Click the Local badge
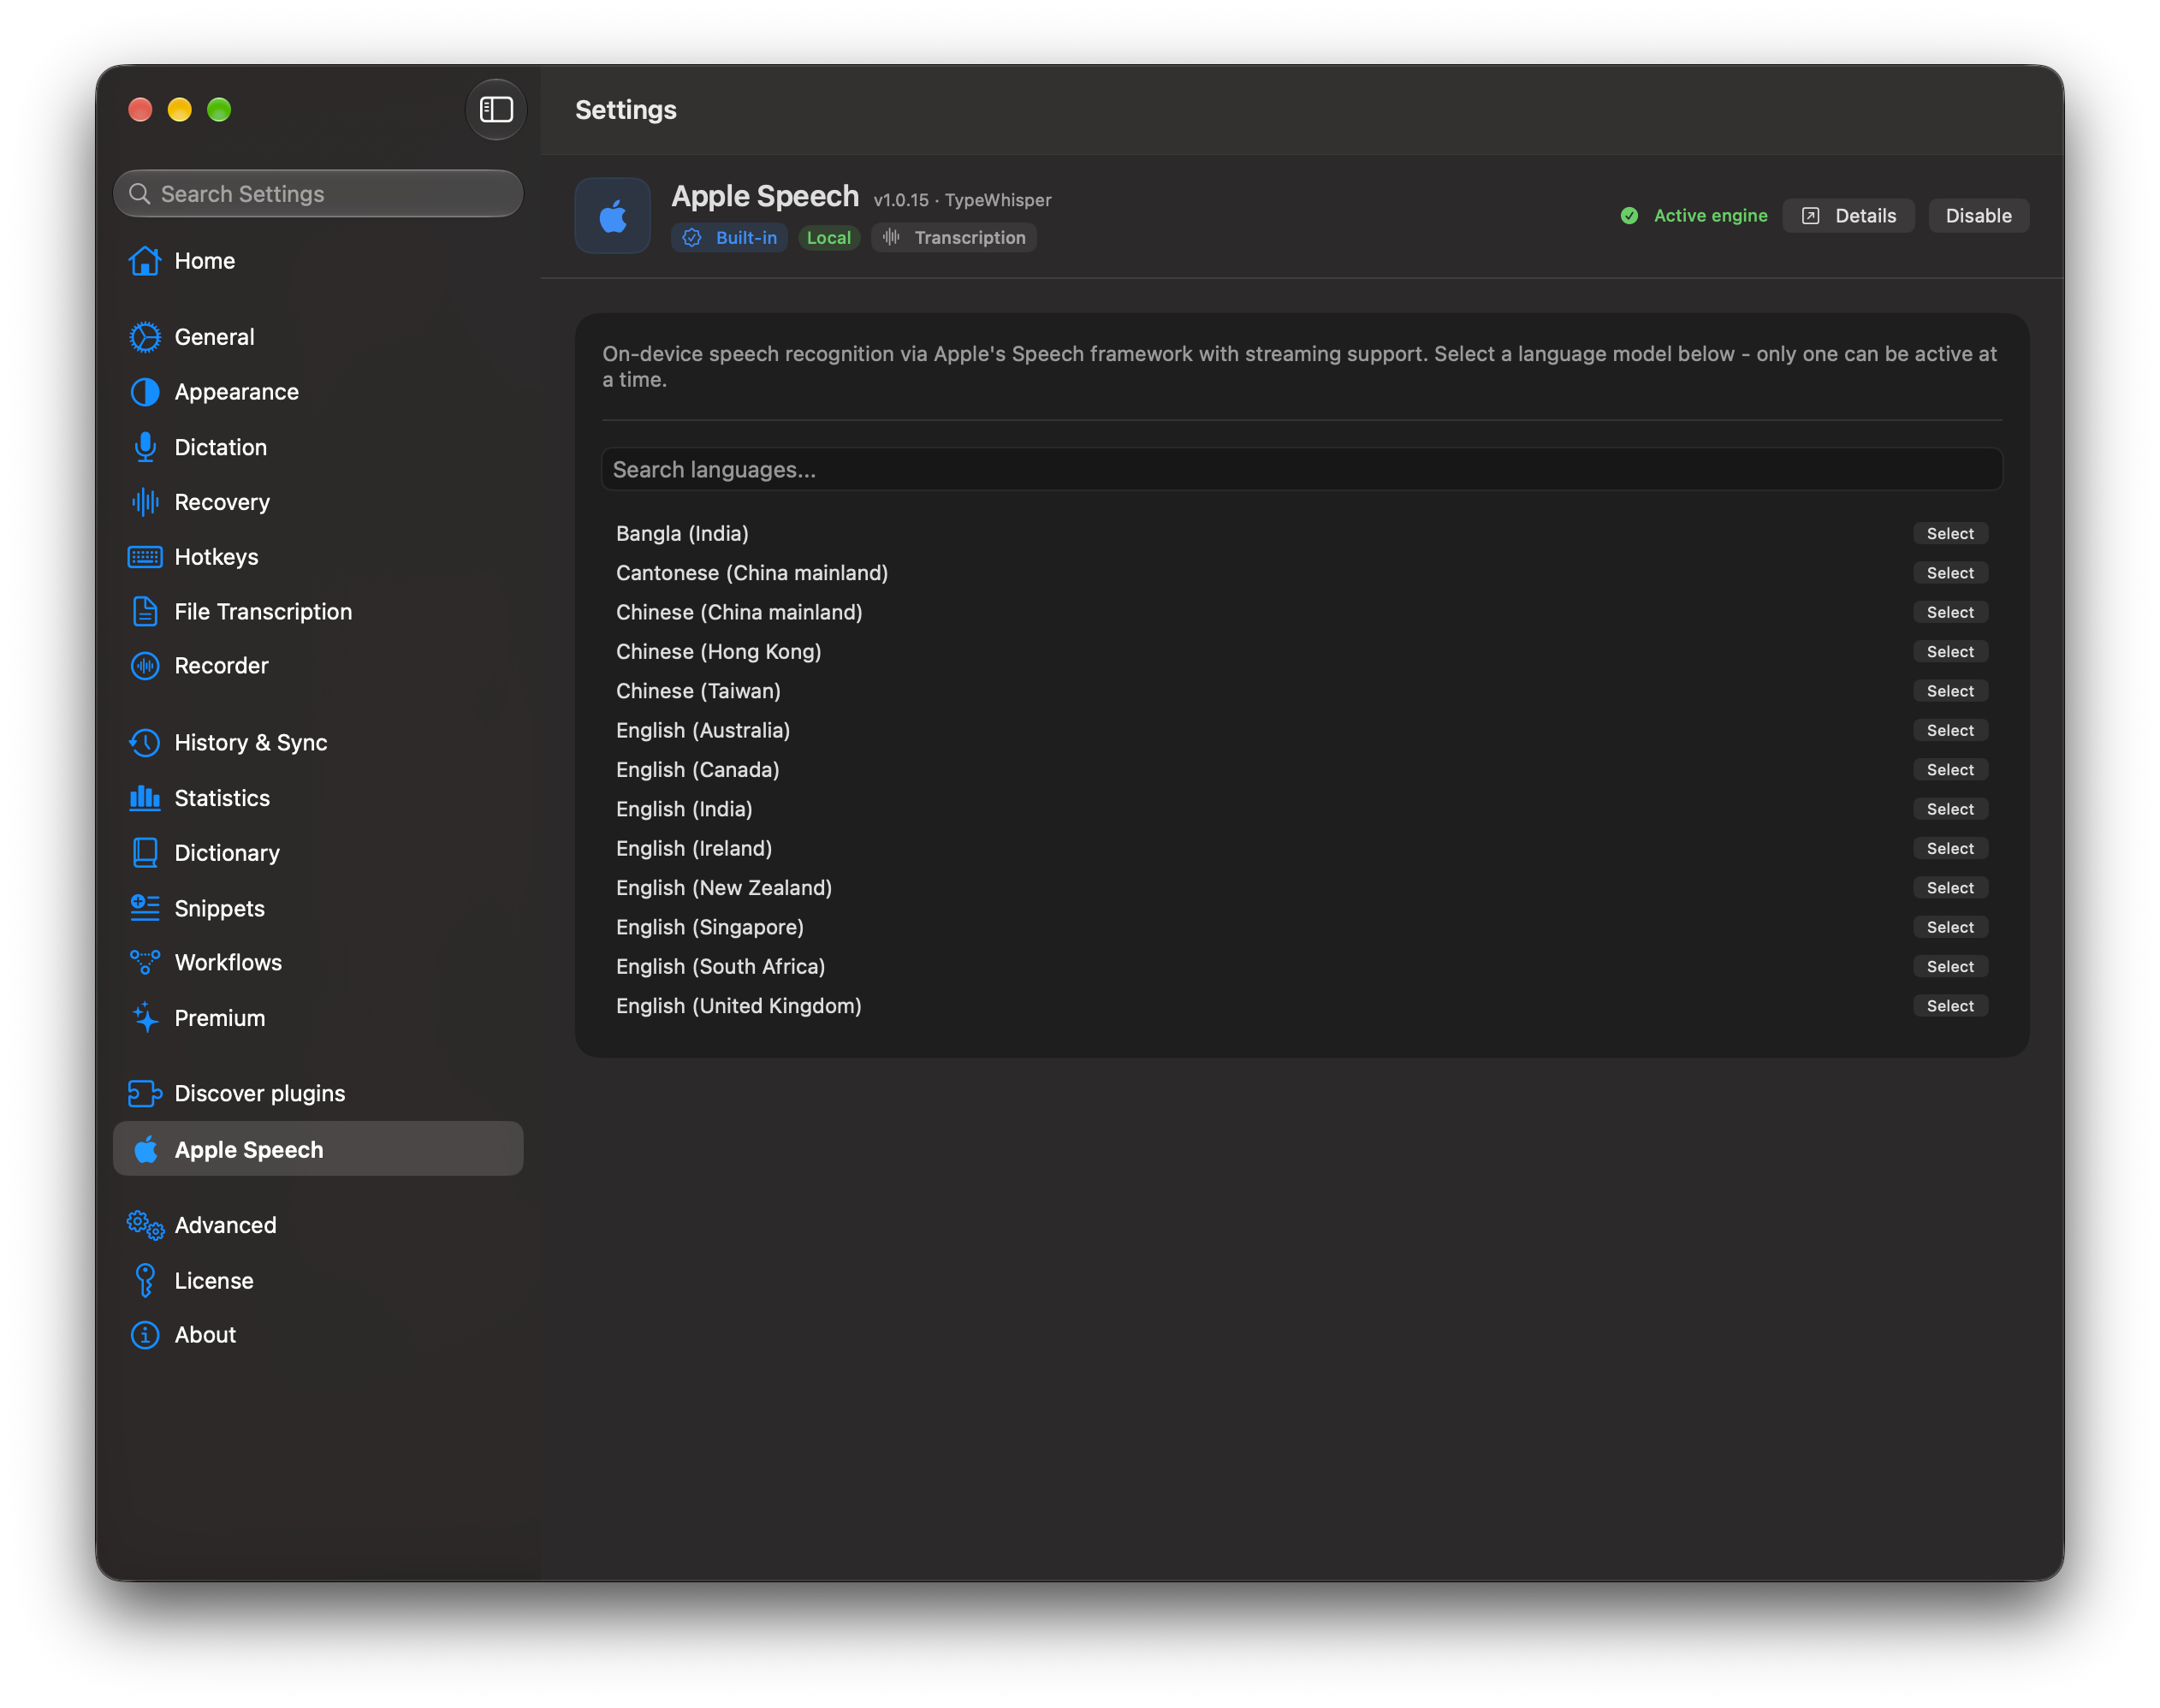 click(829, 238)
